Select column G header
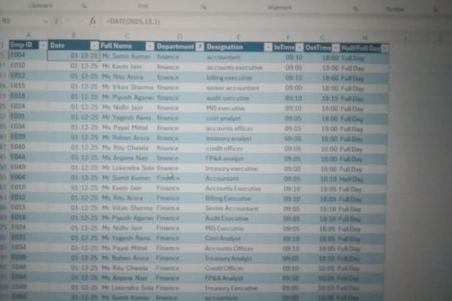The width and height of the screenshot is (452, 301). (322, 38)
